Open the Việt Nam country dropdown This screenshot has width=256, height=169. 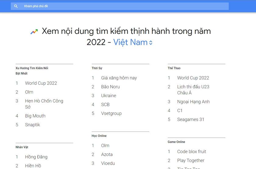133,42
